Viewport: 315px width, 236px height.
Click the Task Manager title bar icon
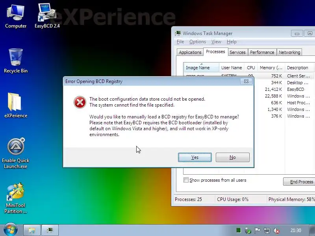[178, 33]
